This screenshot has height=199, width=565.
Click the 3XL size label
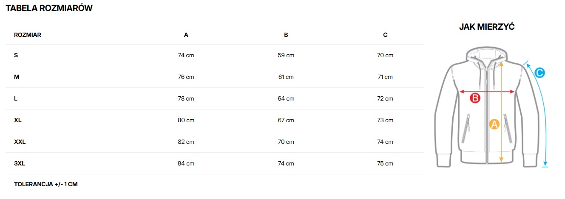point(20,163)
